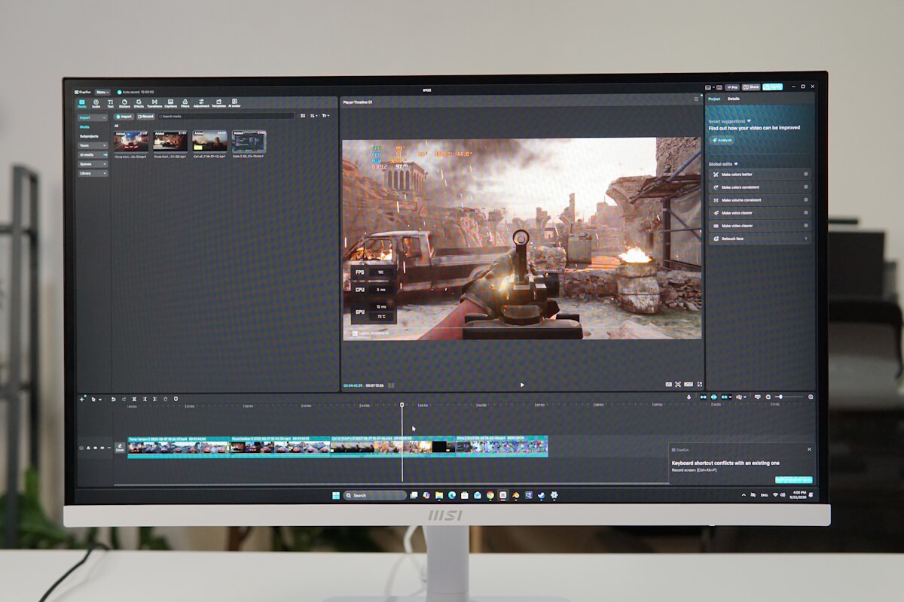Click the Record button
Image resolution: width=904 pixels, height=602 pixels.
tap(145, 117)
